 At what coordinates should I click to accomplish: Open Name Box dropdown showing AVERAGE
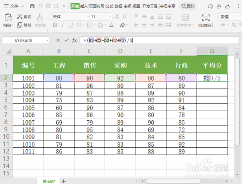47,41
